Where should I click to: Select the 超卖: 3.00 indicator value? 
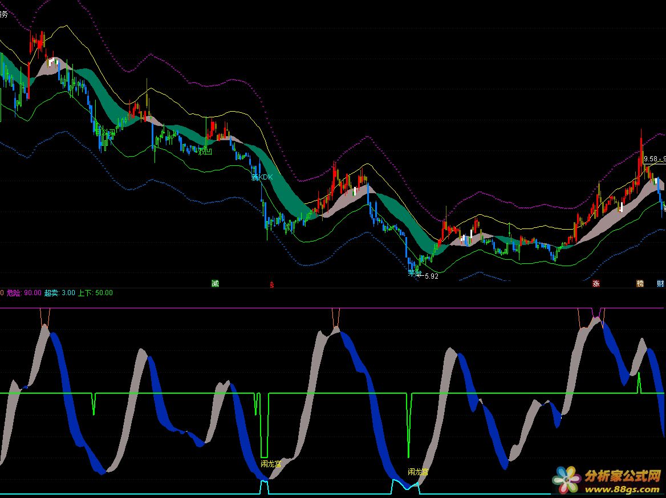[x=60, y=293]
